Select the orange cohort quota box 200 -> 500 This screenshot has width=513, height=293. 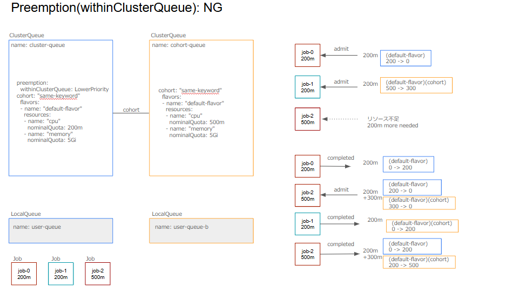point(420,262)
